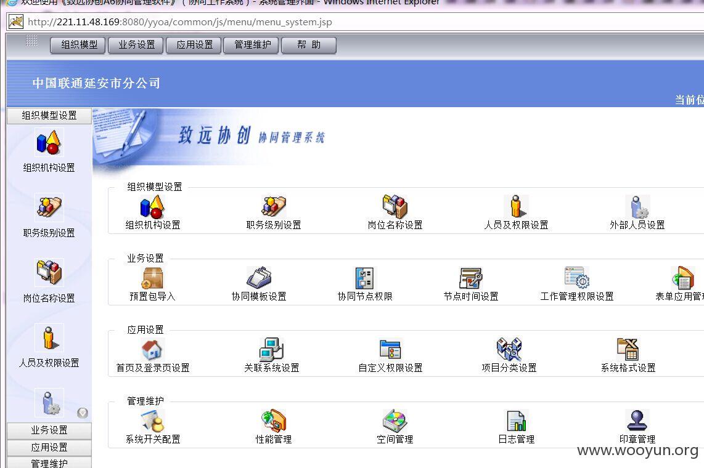Expand sidebar 业务设置 section
The width and height of the screenshot is (704, 468).
pyautogui.click(x=49, y=430)
